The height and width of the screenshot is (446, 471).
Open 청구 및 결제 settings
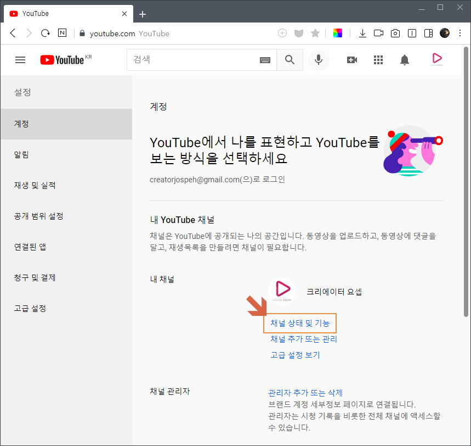pyautogui.click(x=66, y=277)
